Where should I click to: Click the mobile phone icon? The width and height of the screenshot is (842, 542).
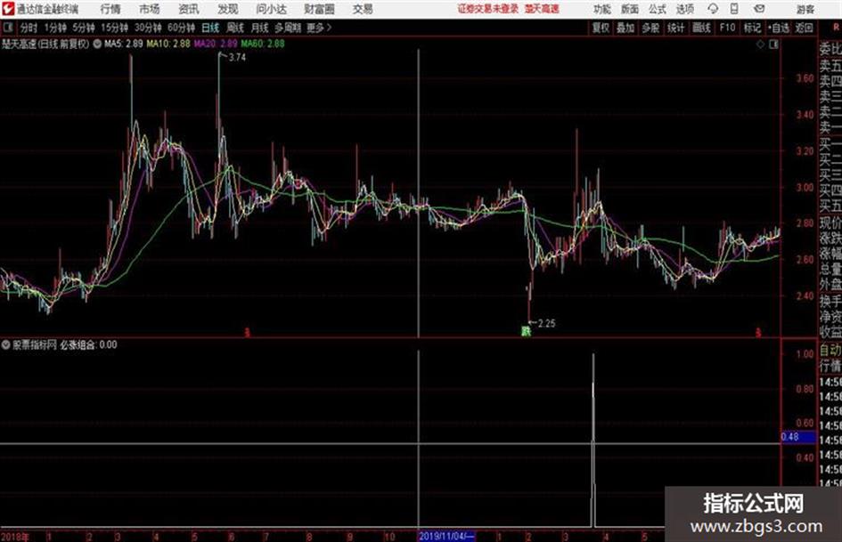[734, 9]
